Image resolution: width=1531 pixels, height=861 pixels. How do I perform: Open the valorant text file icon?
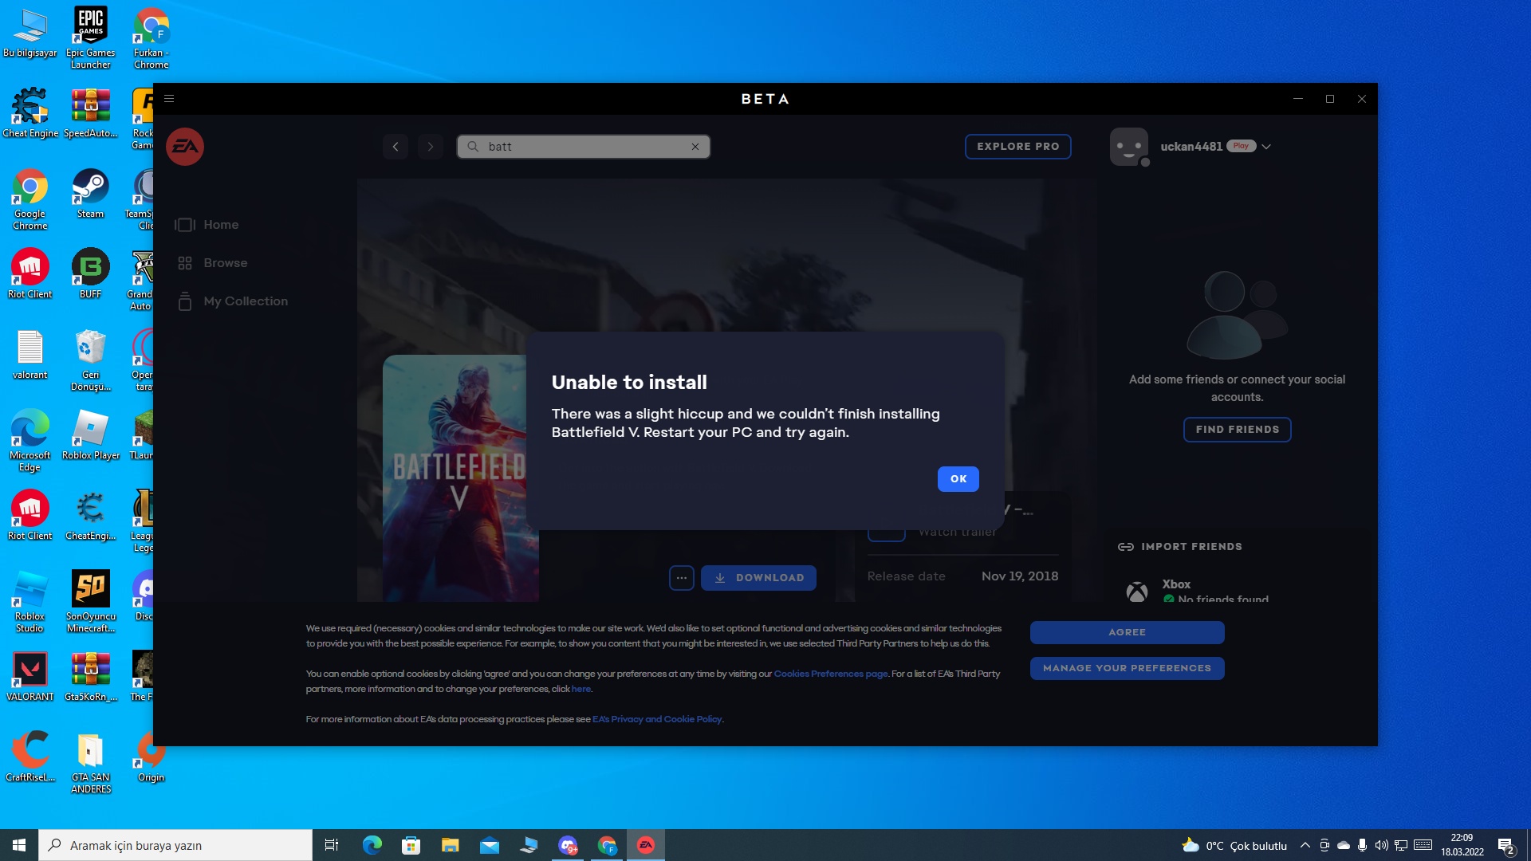point(30,355)
